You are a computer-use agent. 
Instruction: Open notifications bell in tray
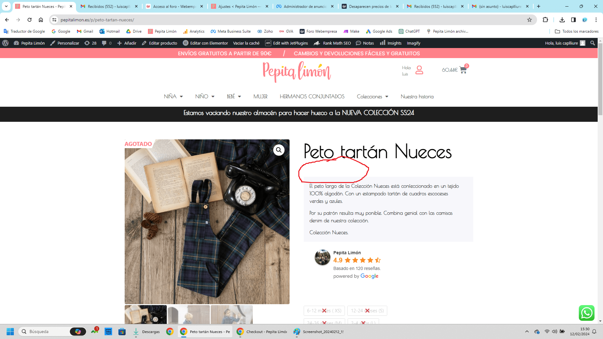coord(594,331)
